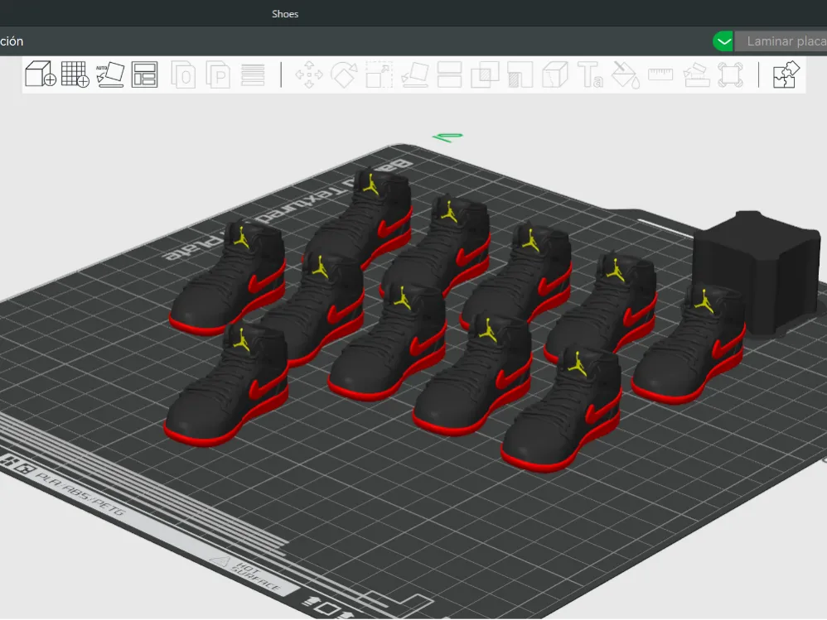Screen dimensions: 827x620
Task: Activate the Move tool
Action: pyautogui.click(x=309, y=74)
